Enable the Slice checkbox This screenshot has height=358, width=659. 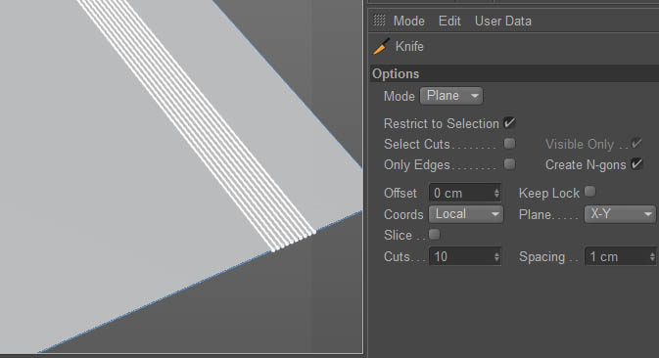(x=434, y=234)
